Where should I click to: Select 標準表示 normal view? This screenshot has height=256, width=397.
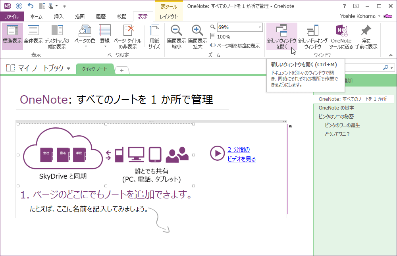point(12,36)
